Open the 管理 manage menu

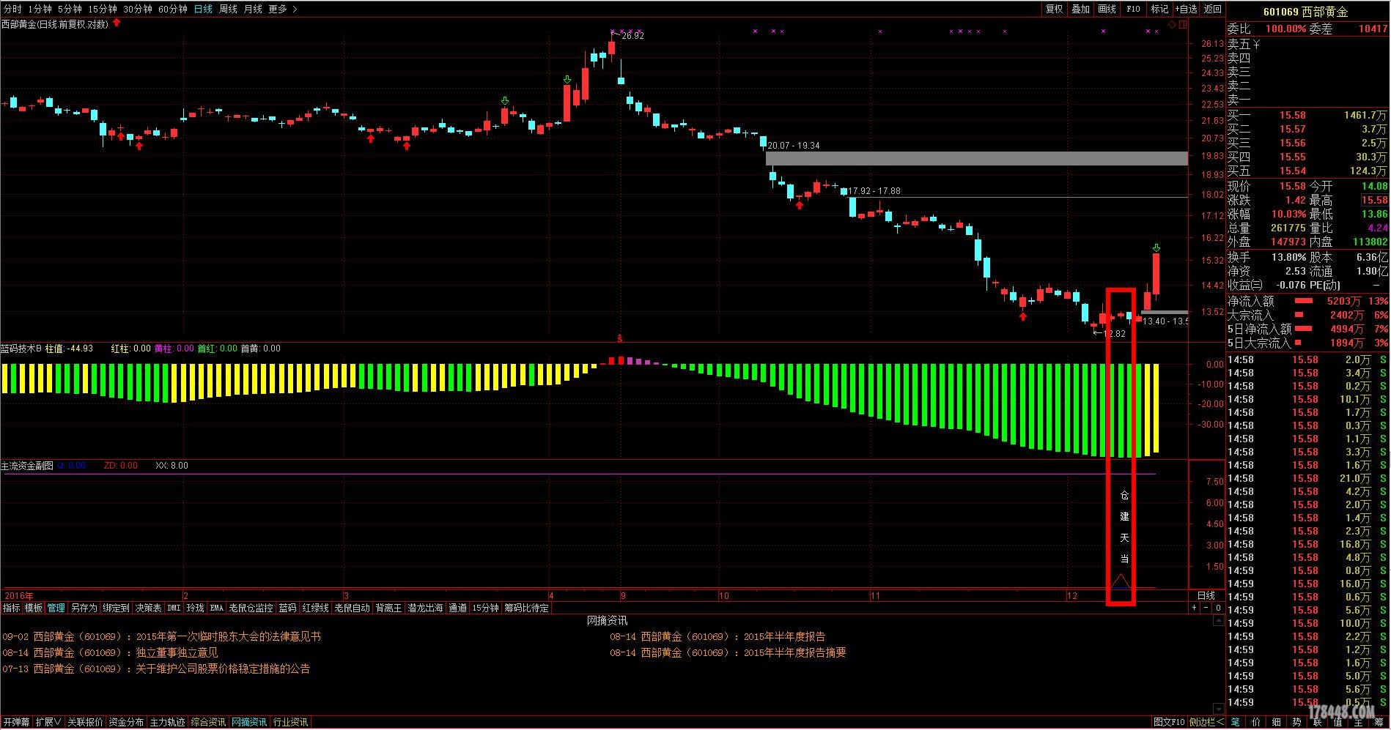coord(56,608)
